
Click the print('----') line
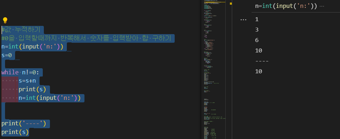pos(24,124)
